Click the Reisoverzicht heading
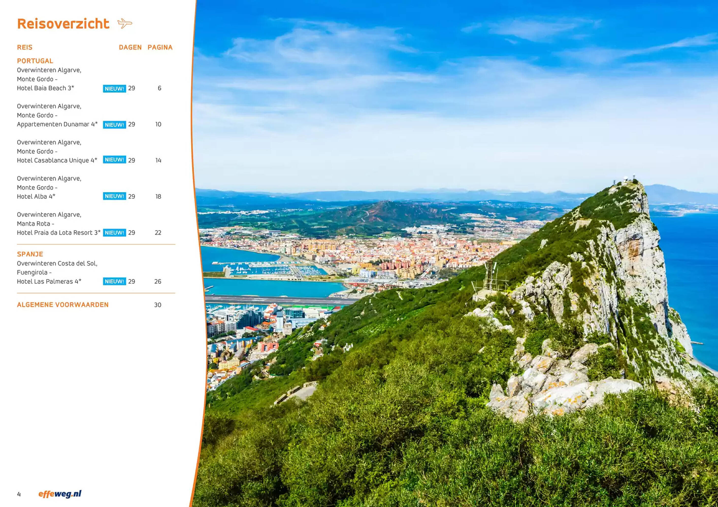The height and width of the screenshot is (507, 718). pos(63,24)
